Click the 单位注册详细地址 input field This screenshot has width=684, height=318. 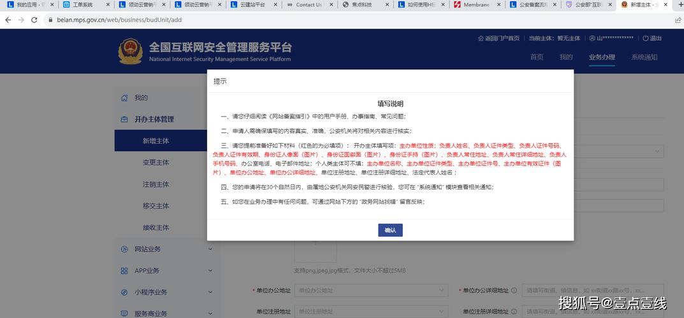[x=593, y=312]
